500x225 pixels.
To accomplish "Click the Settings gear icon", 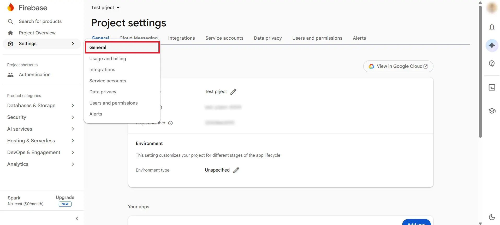I will pos(10,44).
